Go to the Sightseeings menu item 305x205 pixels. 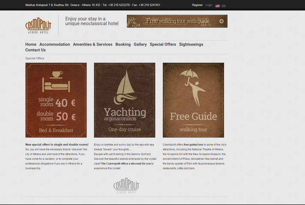click(x=191, y=44)
